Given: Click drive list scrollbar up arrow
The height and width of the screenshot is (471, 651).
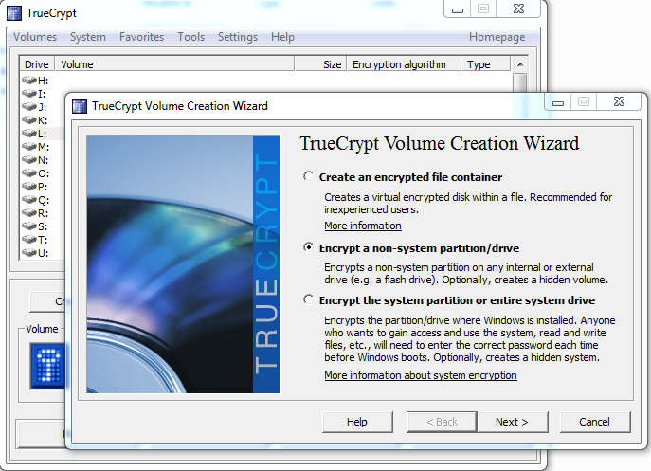Looking at the screenshot, I should point(520,64).
